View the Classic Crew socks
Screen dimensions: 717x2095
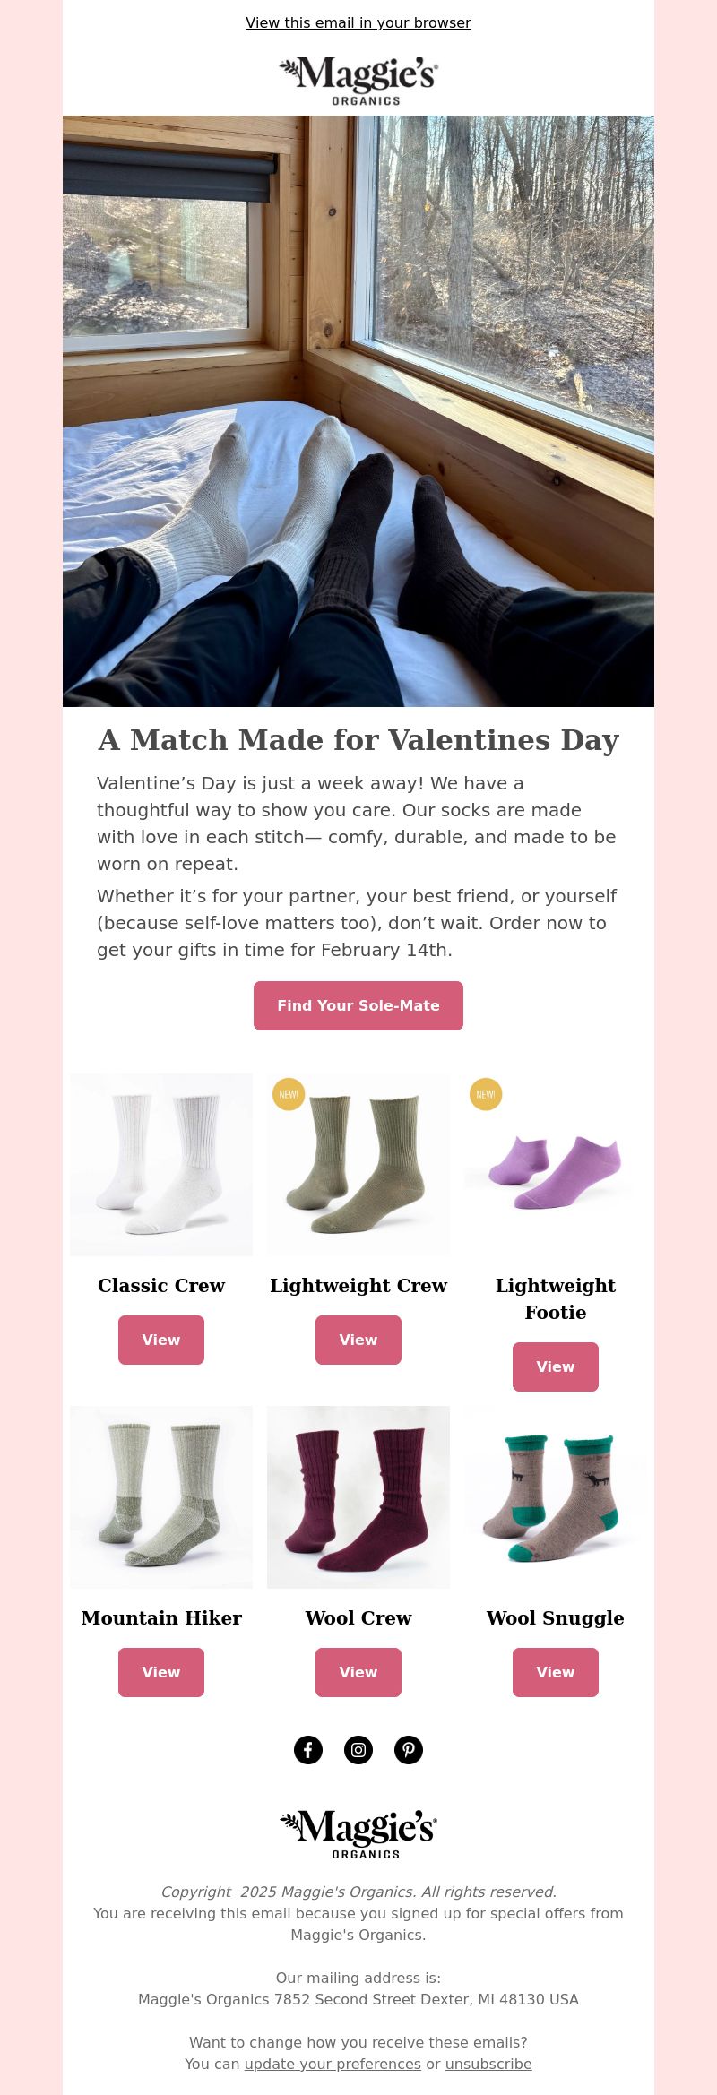click(161, 1340)
